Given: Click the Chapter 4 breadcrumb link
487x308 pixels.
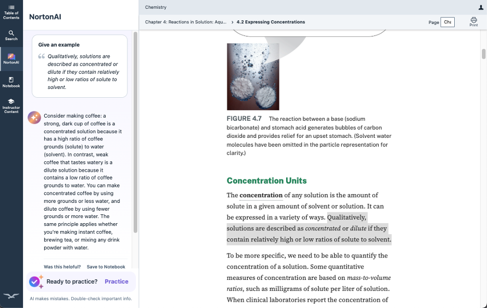Looking at the screenshot, I should [x=186, y=22].
